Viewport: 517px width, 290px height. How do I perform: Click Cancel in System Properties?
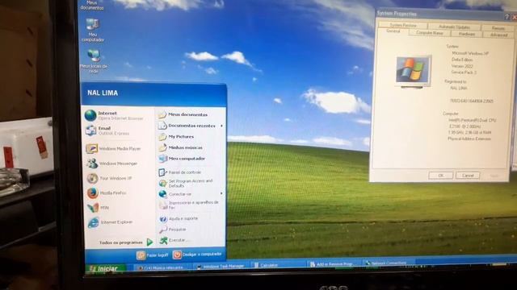point(468,176)
